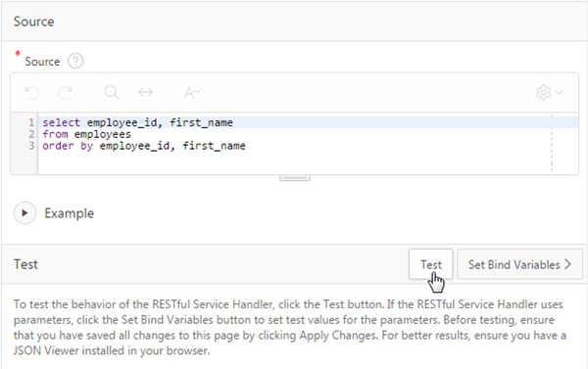Click the Source section header
Viewport: 588px width, 369px height.
tap(33, 22)
